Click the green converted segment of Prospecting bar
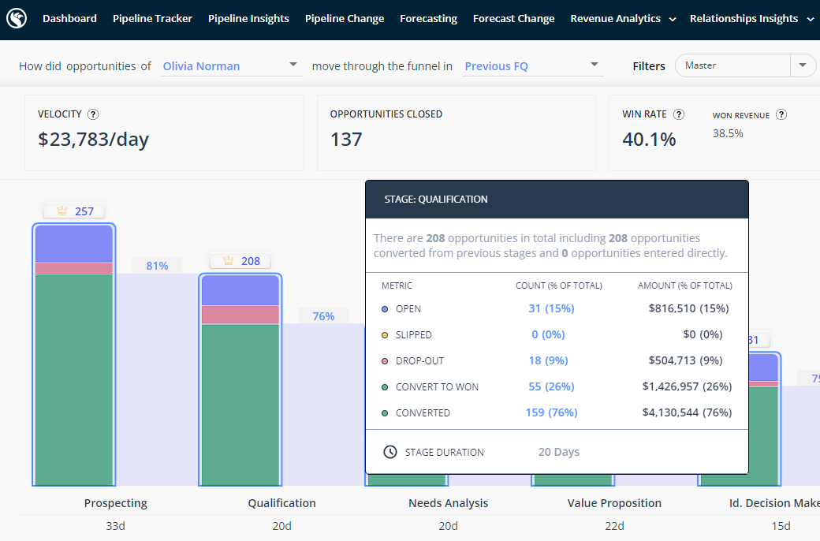Image resolution: width=820 pixels, height=541 pixels. (x=74, y=379)
